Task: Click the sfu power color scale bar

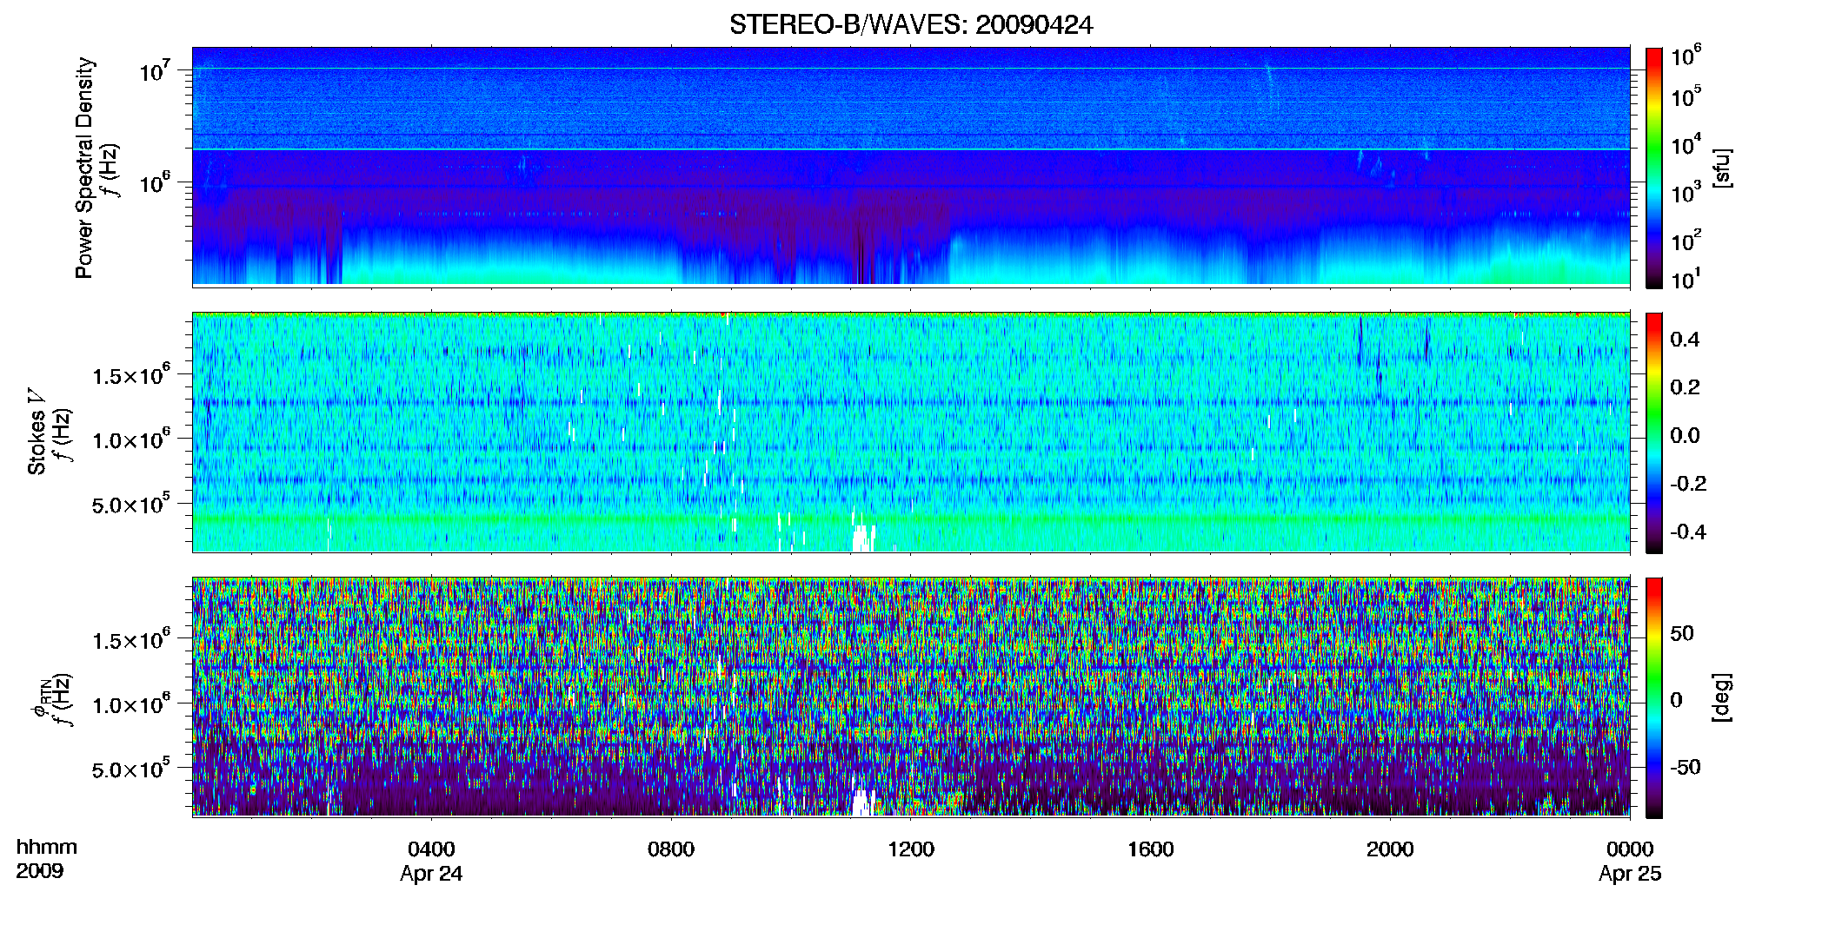Action: (x=1654, y=168)
